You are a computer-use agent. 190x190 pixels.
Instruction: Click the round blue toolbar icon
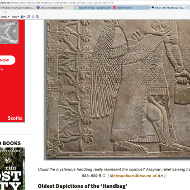coord(33,17)
